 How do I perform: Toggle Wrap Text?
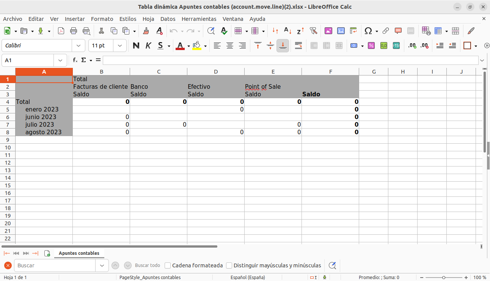pos(298,46)
